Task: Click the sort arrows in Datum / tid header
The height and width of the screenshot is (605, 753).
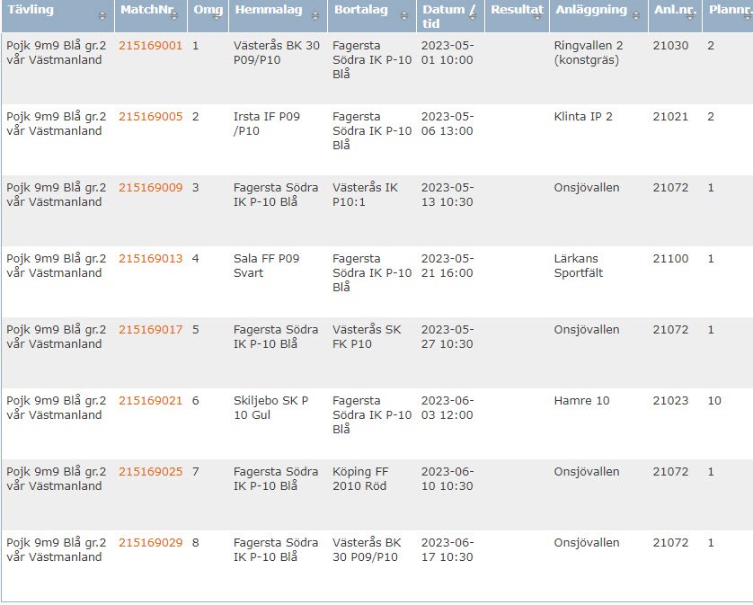Action: 474,16
